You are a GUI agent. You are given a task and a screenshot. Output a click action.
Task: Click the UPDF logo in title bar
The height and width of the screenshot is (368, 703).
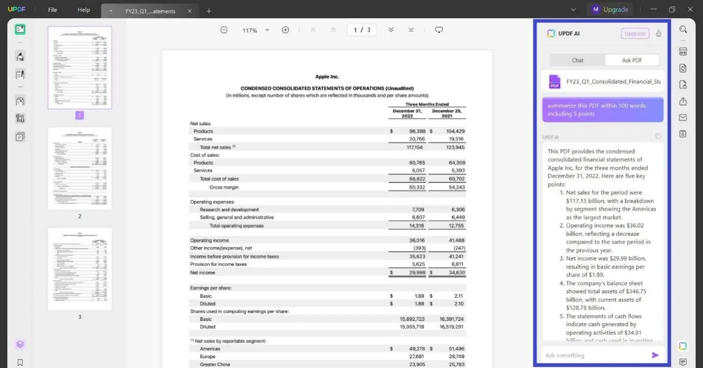tap(17, 9)
